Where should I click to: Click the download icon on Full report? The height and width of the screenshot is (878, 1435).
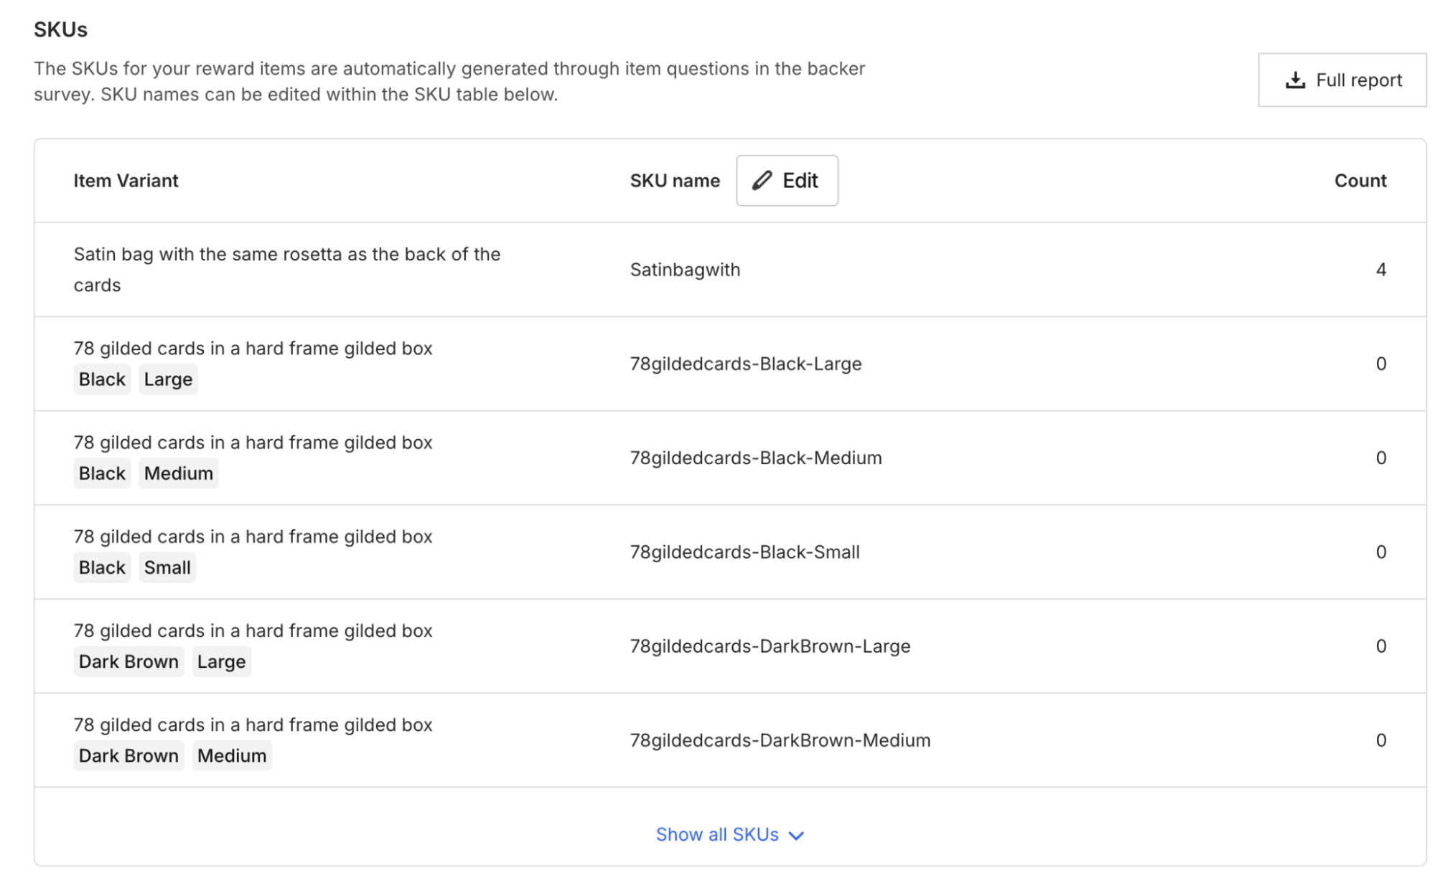[x=1294, y=80]
